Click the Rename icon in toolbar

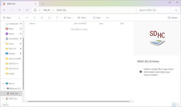pos(42,18)
